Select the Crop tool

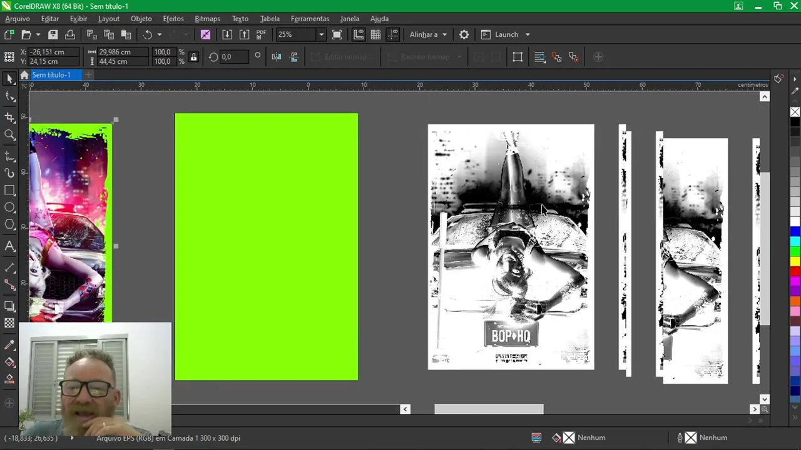click(x=9, y=117)
